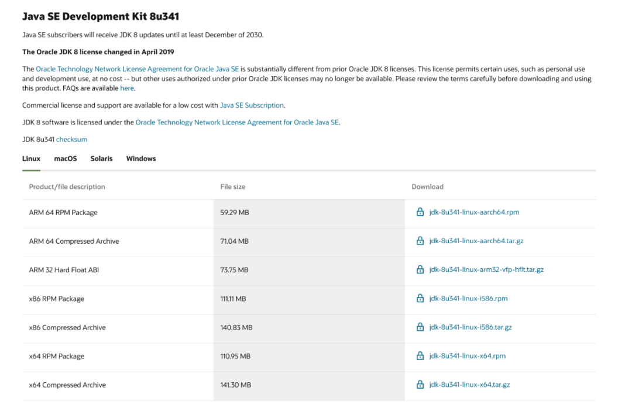
Task: Click the 141.30 MB file size
Action: click(236, 385)
